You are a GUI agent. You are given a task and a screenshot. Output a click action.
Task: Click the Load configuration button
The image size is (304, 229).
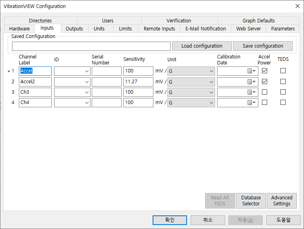[x=202, y=46]
